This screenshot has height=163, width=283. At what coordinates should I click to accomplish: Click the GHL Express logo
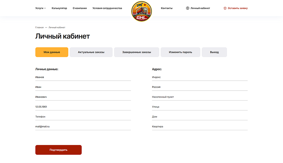tap(141, 11)
